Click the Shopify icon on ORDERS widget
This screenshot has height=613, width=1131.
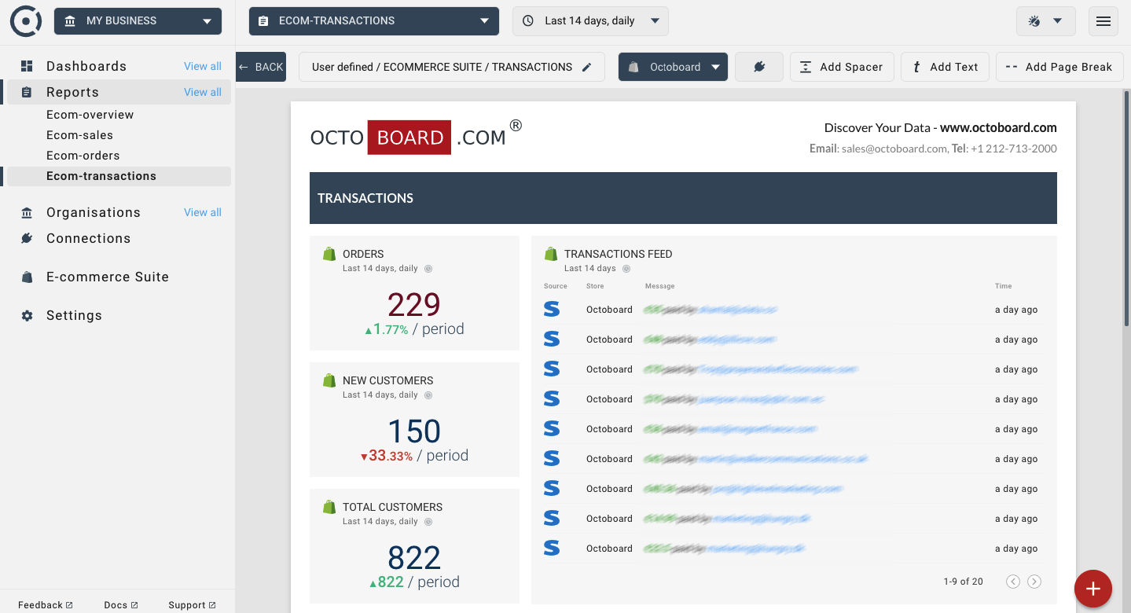(x=329, y=254)
